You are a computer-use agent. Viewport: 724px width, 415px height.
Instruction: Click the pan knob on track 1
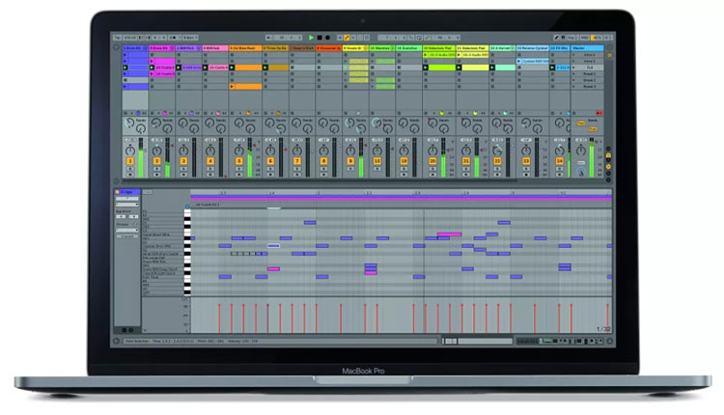[130, 151]
